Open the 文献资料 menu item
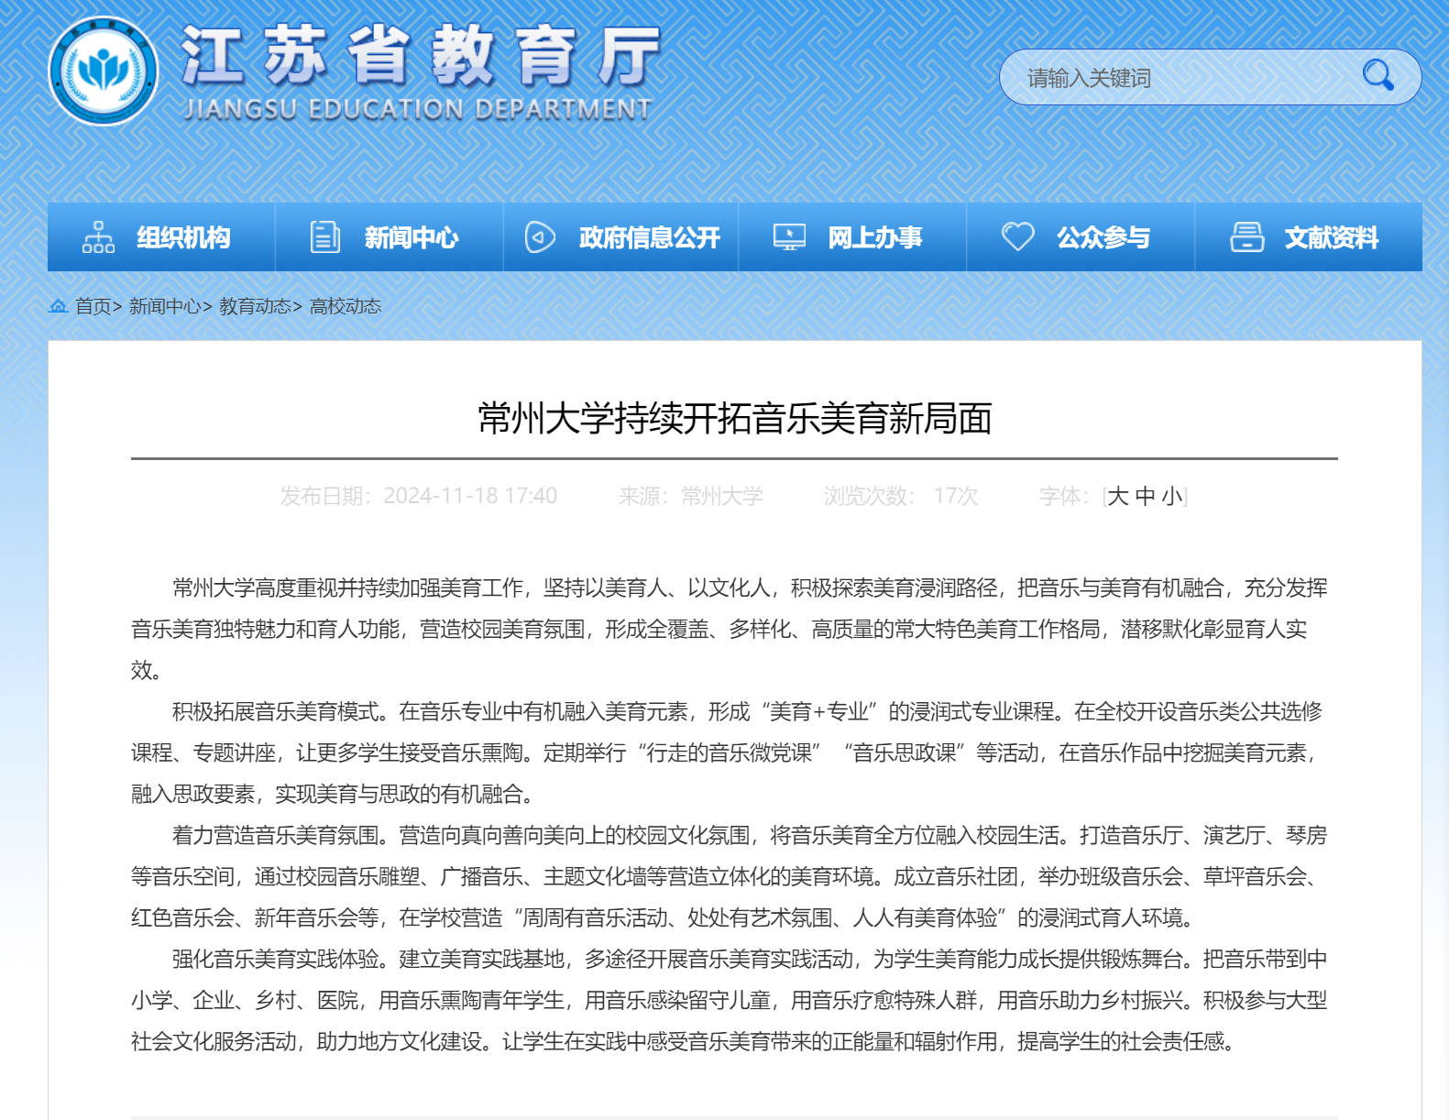Image resolution: width=1449 pixels, height=1120 pixels. pos(1331,238)
